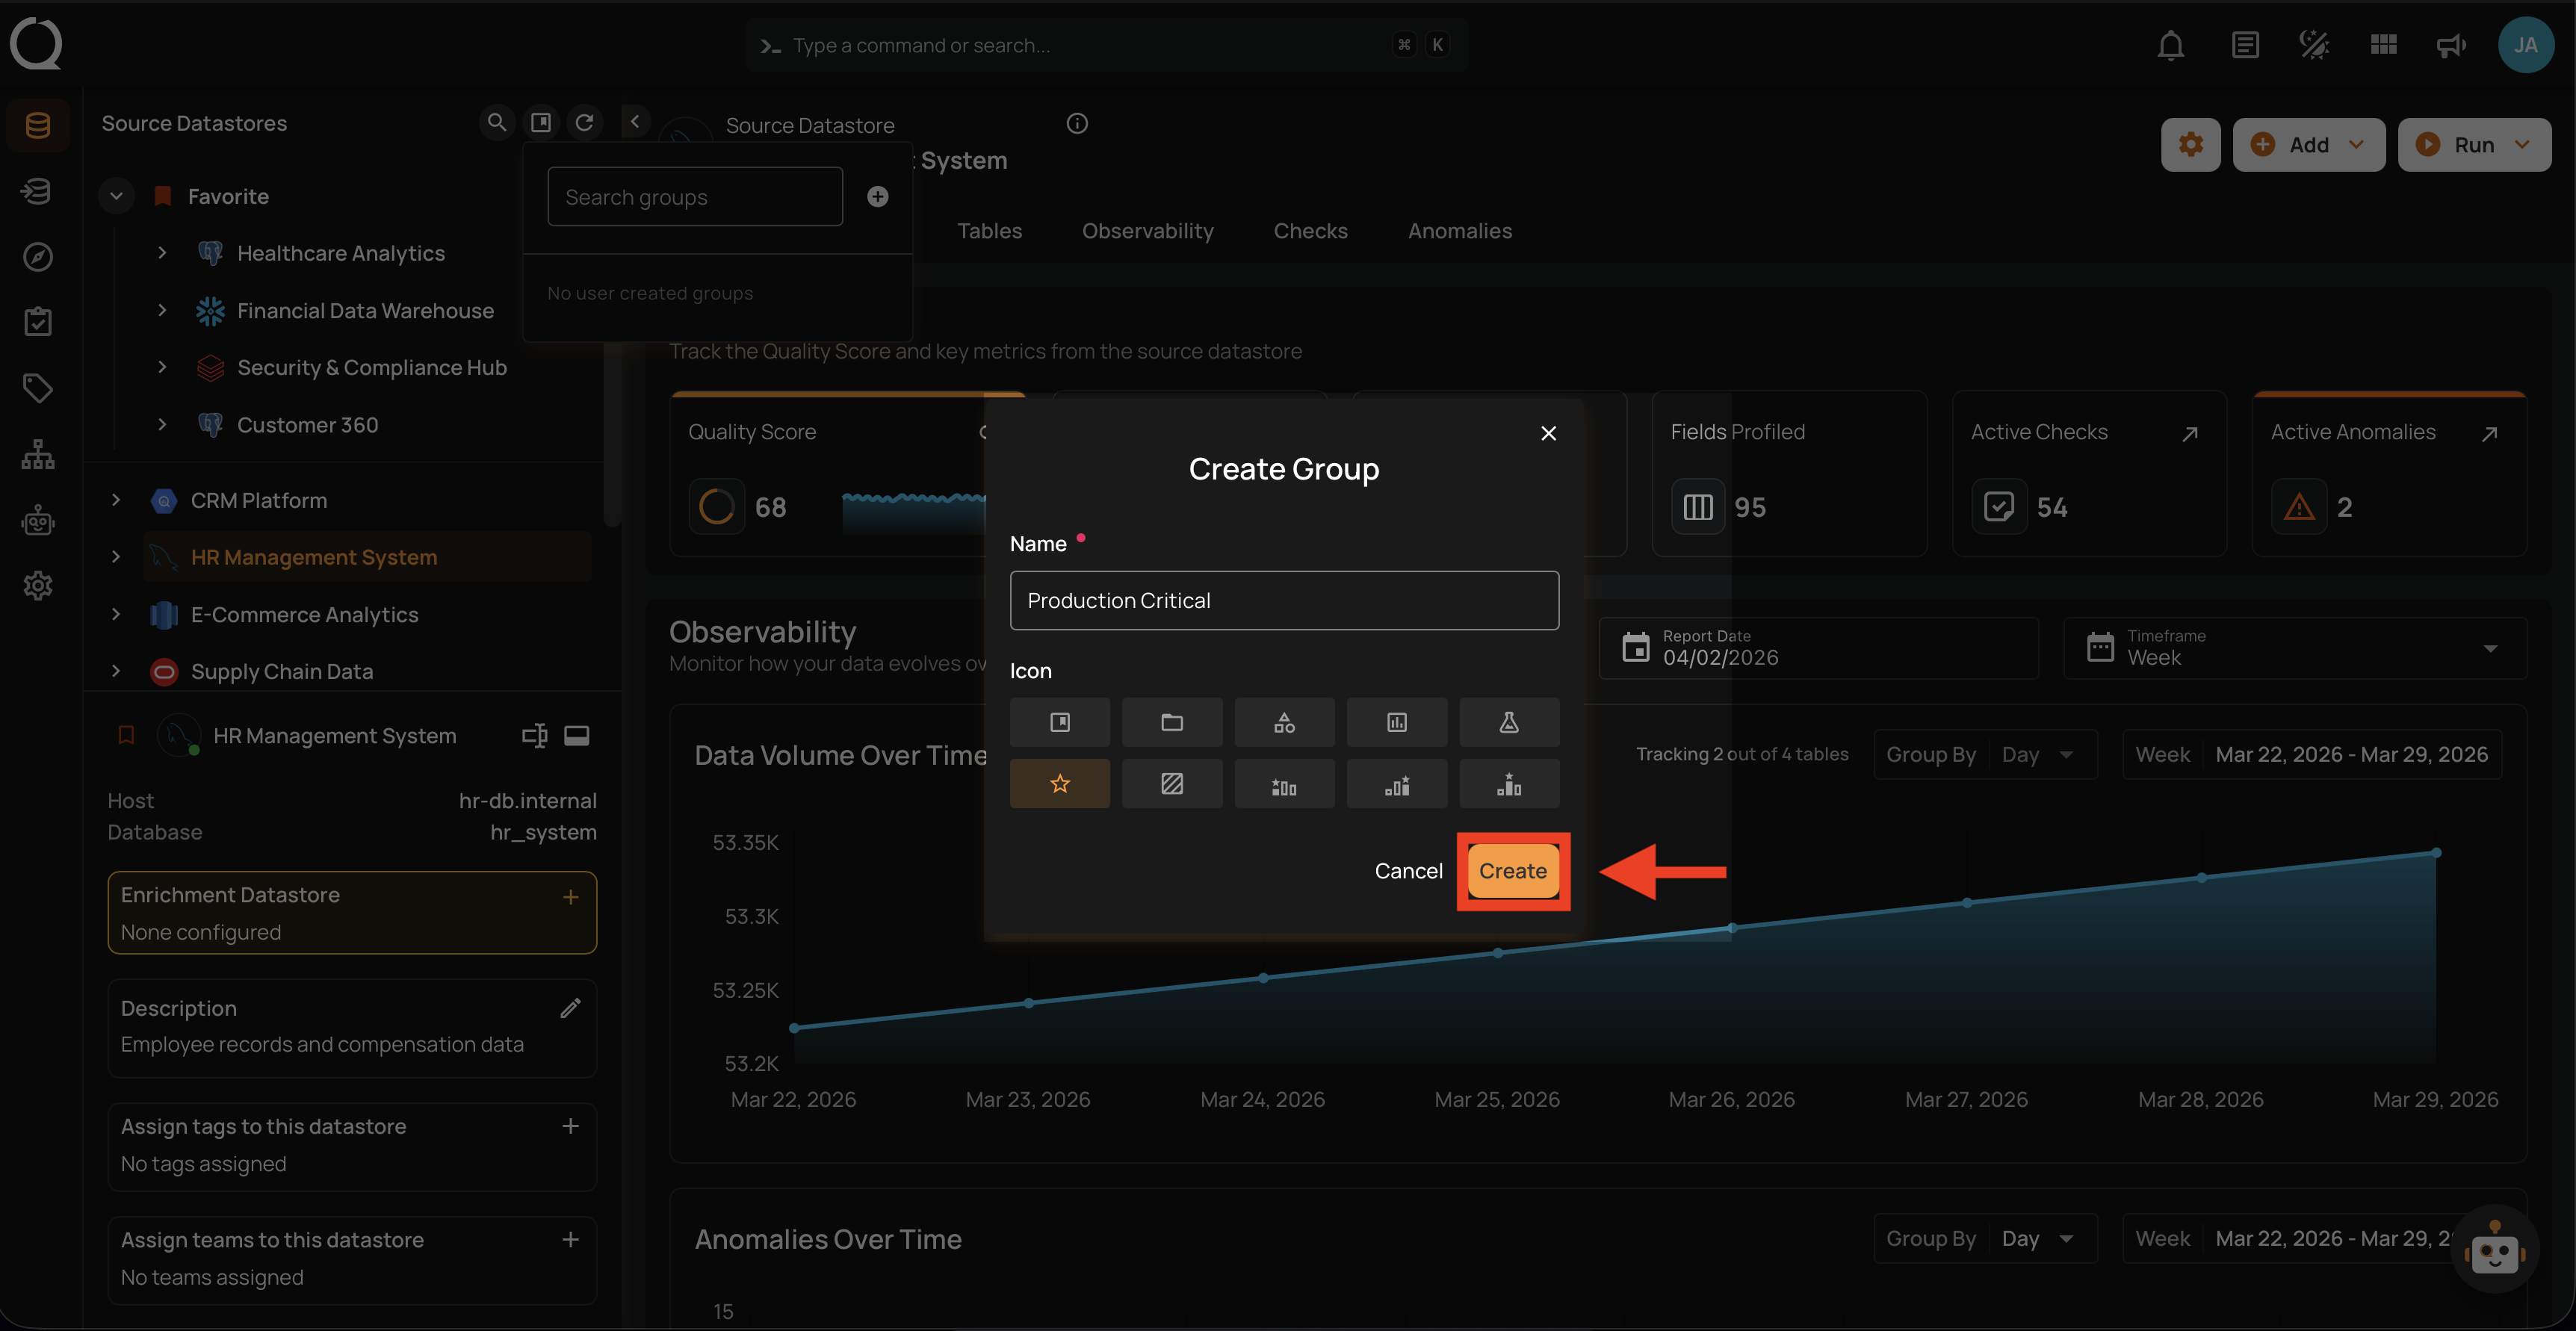Refresh the Source Datastores list
Screen dimensions: 2576x1331
click(x=586, y=122)
